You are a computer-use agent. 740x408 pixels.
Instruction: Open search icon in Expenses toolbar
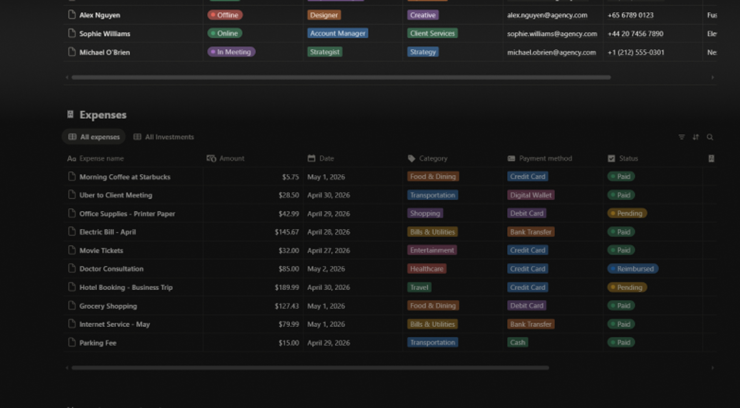pos(710,137)
